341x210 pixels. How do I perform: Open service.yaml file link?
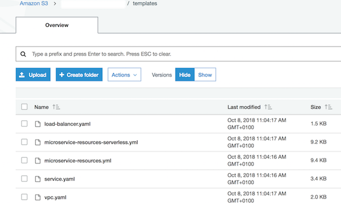[60, 179]
